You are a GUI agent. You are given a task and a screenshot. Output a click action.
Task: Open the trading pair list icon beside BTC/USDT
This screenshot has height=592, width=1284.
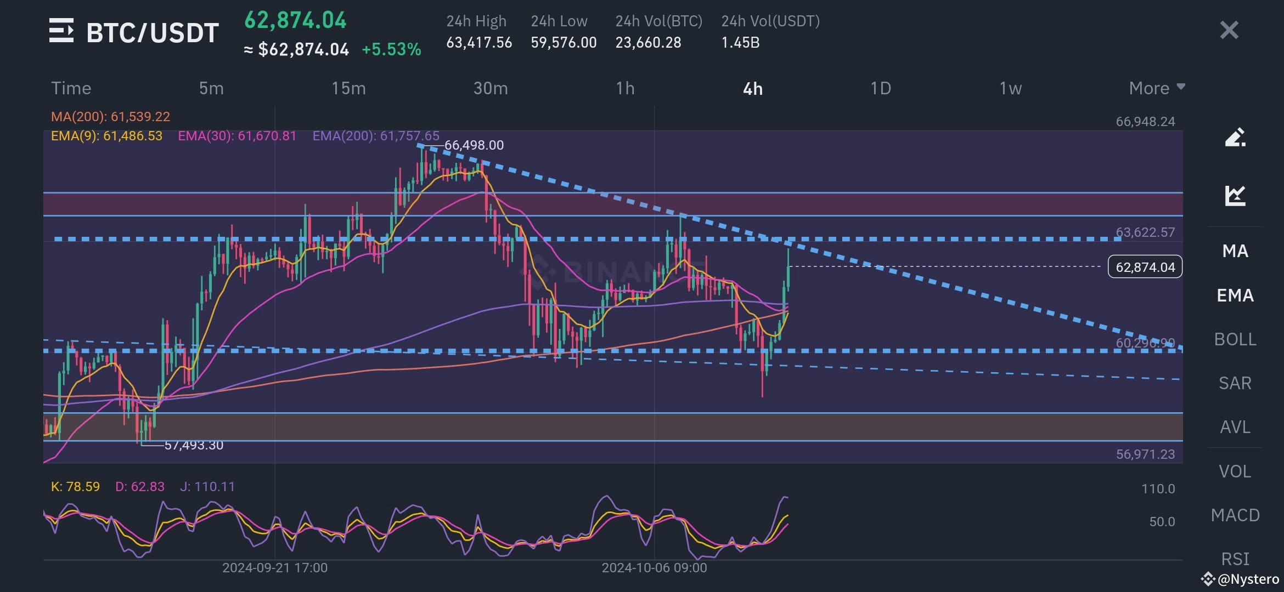point(62,31)
